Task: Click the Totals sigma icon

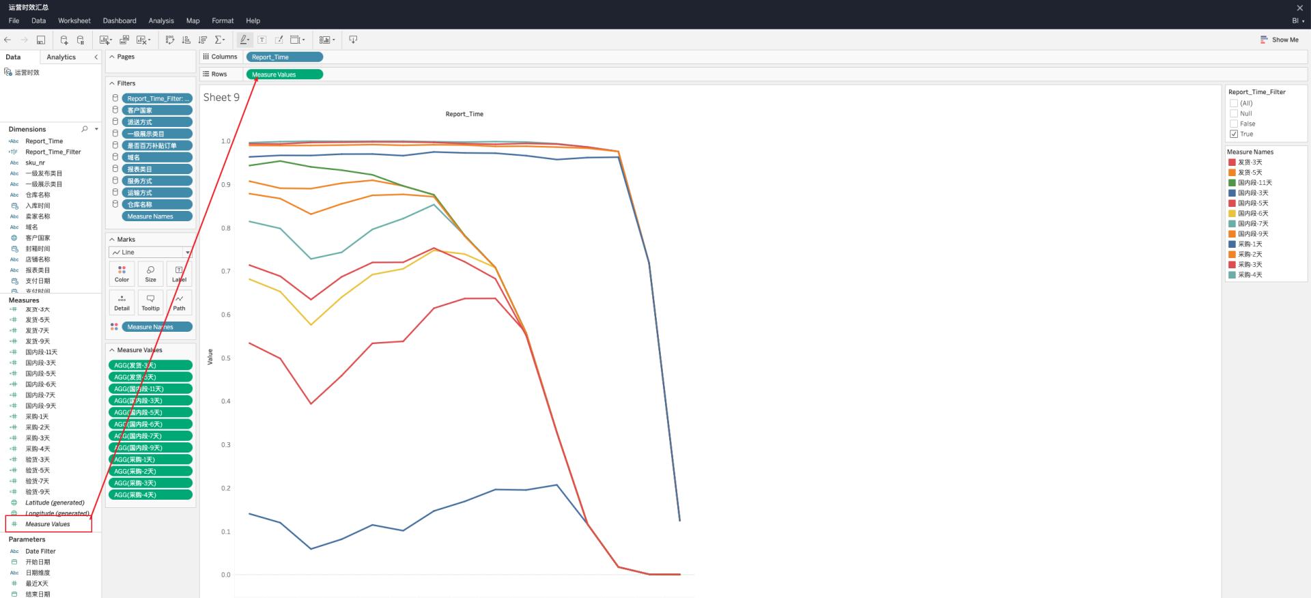Action: tap(220, 40)
